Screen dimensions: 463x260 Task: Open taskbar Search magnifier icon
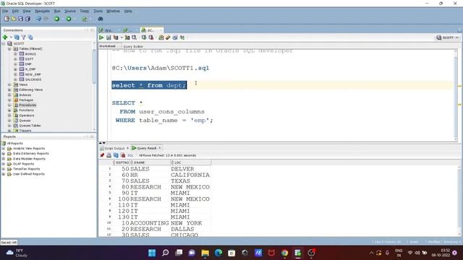click(x=166, y=253)
